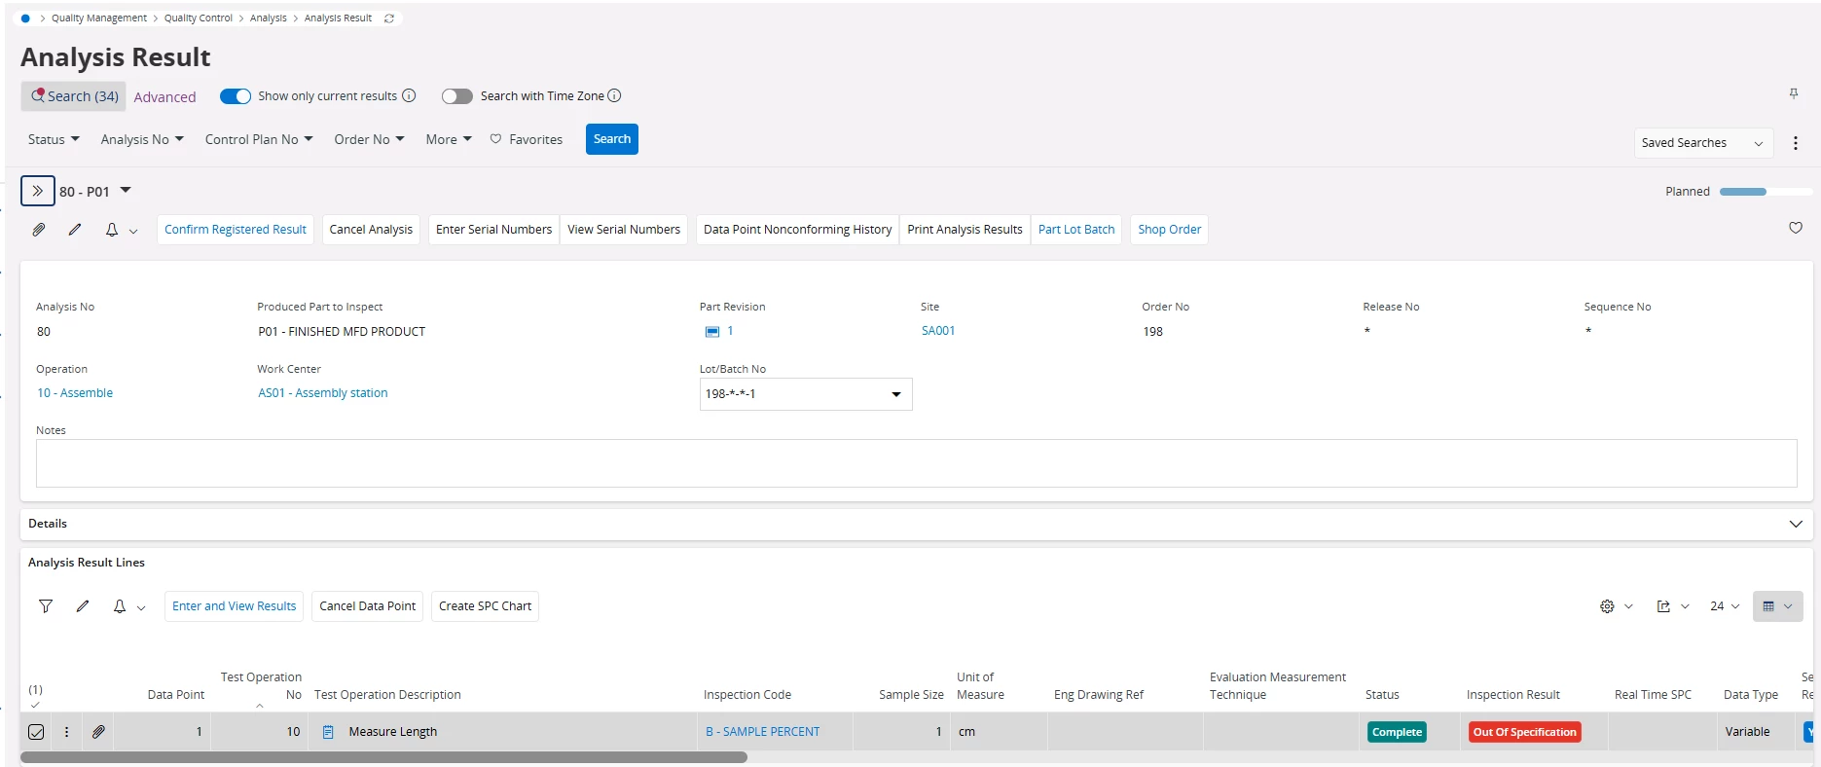Open the Part Lot Batch link
Screen dimensions: 1821x767
tap(1076, 230)
